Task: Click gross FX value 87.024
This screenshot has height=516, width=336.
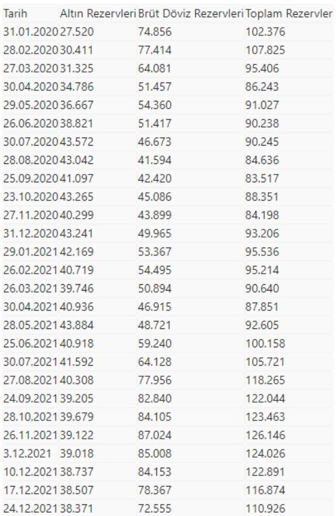Action: point(154,435)
